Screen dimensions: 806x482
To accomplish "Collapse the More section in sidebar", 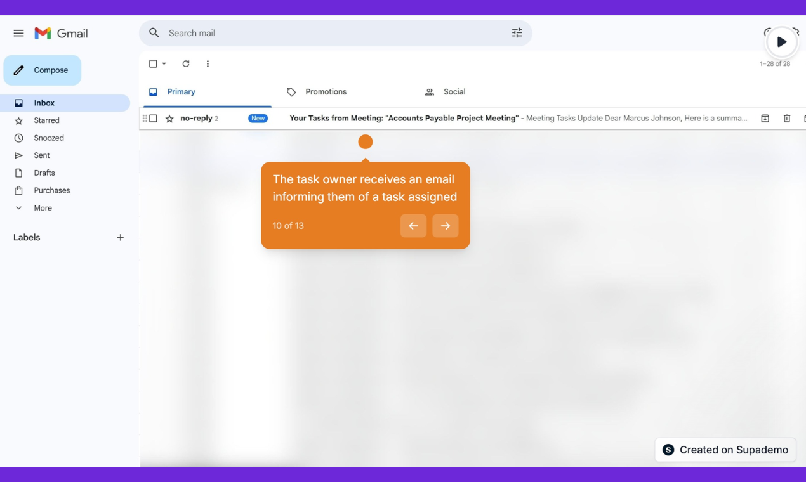I will [x=19, y=207].
